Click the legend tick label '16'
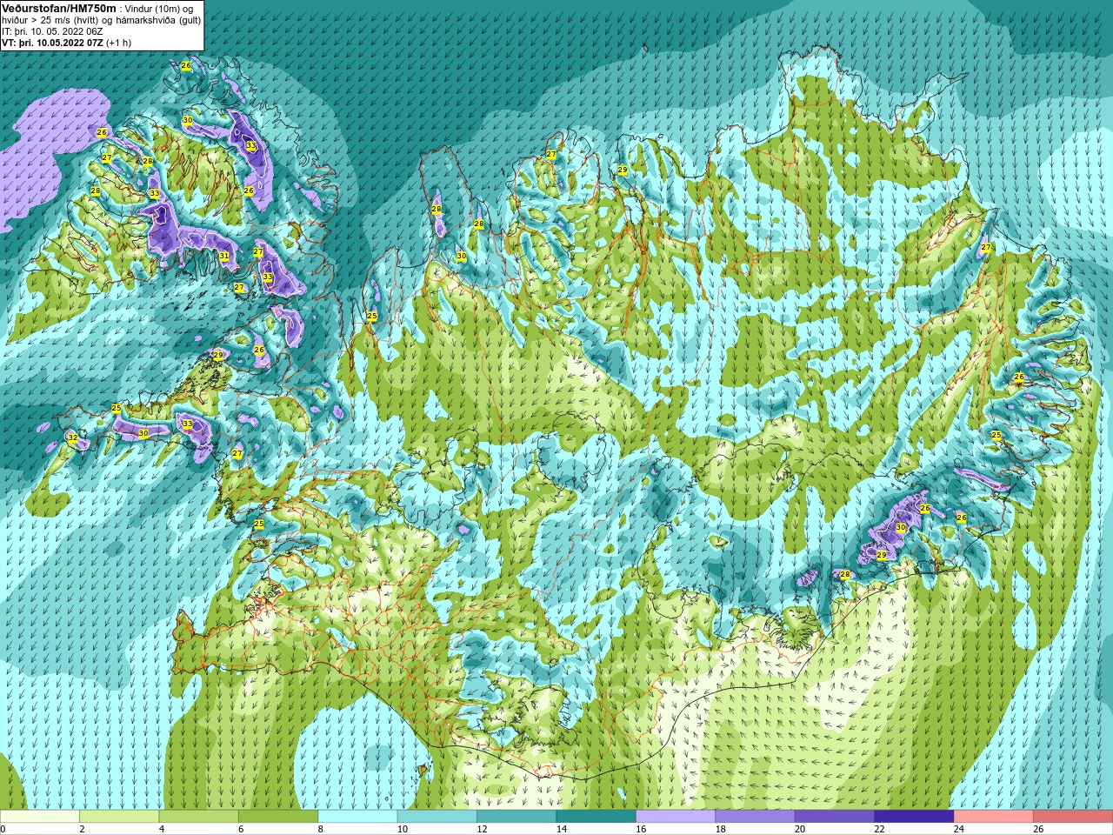1113x835 pixels. (641, 829)
